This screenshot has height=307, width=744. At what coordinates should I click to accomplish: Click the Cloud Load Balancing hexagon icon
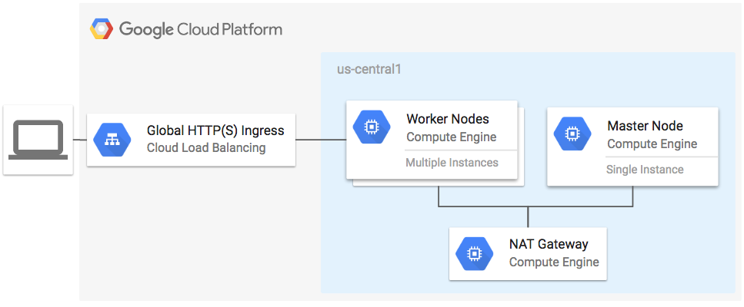point(112,140)
